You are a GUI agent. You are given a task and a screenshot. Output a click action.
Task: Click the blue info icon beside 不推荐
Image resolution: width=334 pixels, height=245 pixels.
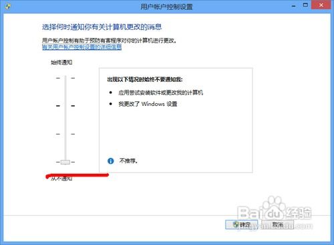pyautogui.click(x=111, y=161)
